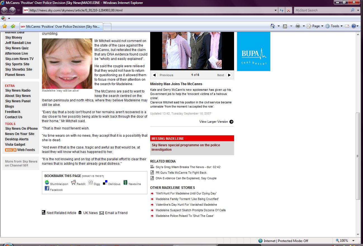Click the RSS feeds toolbar icon
Image resolution: width=363 pixels, height=246 pixels.
click(285, 26)
